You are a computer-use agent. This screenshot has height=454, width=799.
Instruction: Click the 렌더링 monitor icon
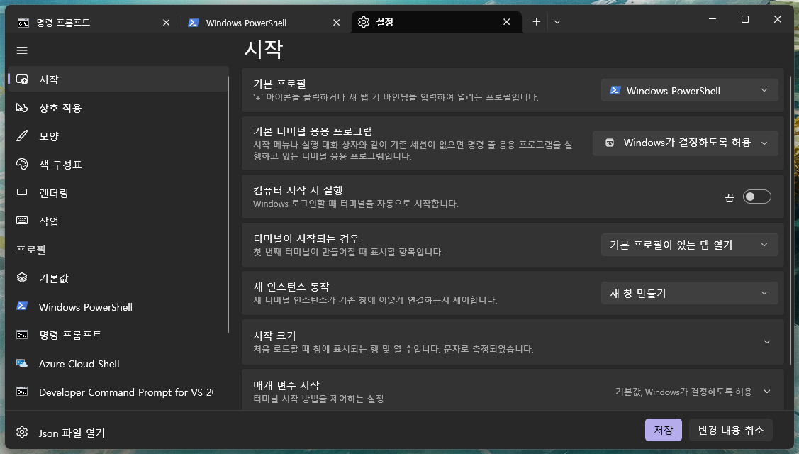point(22,193)
